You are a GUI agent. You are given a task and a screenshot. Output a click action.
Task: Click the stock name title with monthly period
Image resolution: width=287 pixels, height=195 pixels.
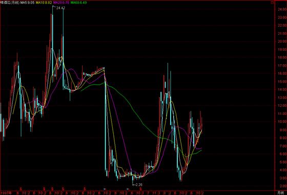10,3
